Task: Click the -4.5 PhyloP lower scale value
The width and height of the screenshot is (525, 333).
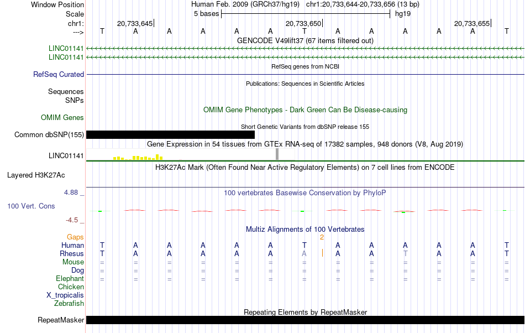Action: point(72,220)
